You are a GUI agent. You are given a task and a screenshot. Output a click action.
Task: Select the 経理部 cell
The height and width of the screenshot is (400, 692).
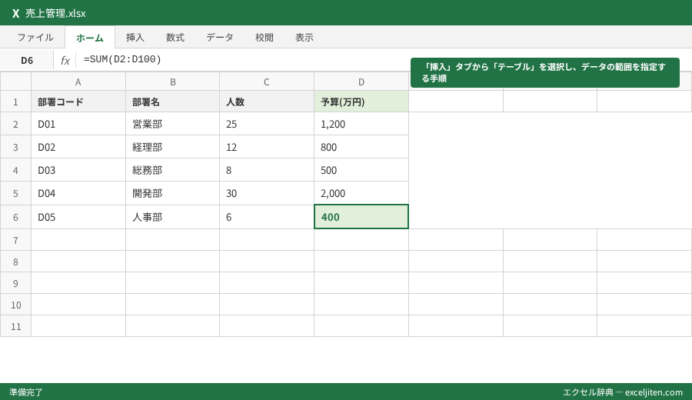tap(172, 147)
